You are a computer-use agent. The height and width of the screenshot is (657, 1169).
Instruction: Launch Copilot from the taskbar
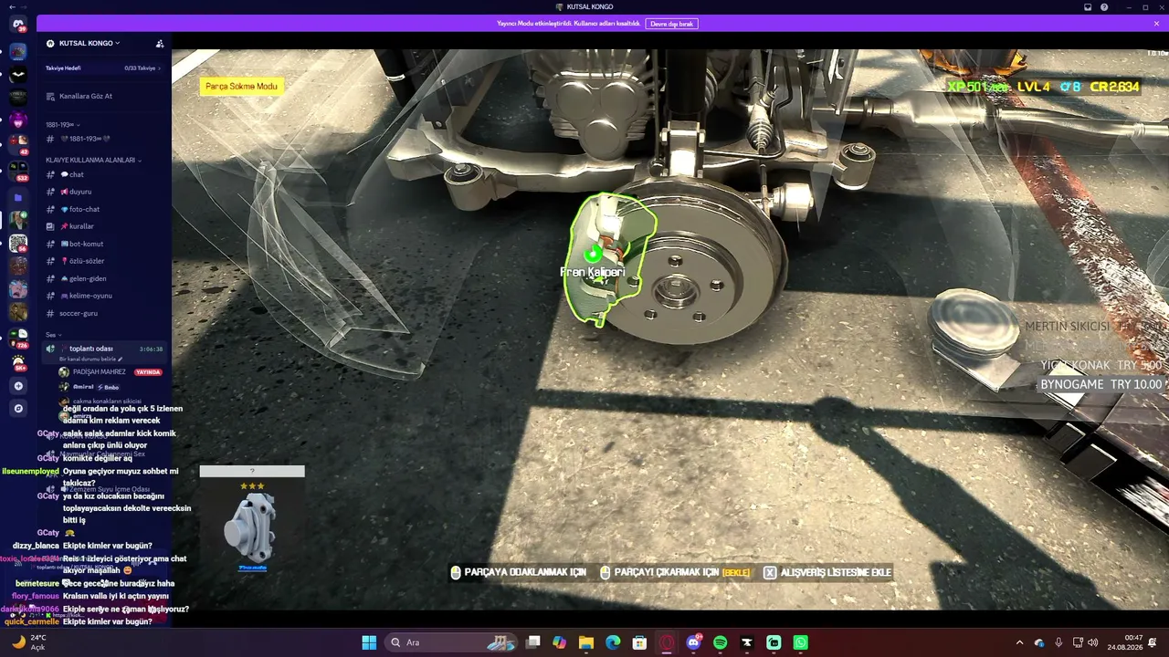point(560,642)
